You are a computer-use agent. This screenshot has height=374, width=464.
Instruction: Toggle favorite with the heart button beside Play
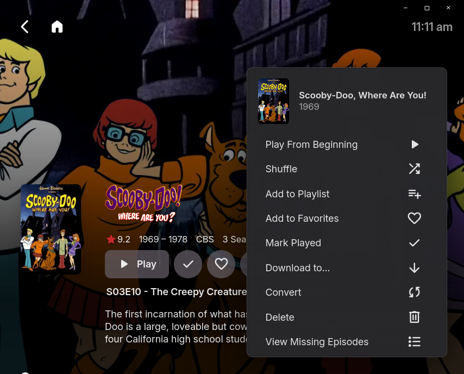click(221, 264)
